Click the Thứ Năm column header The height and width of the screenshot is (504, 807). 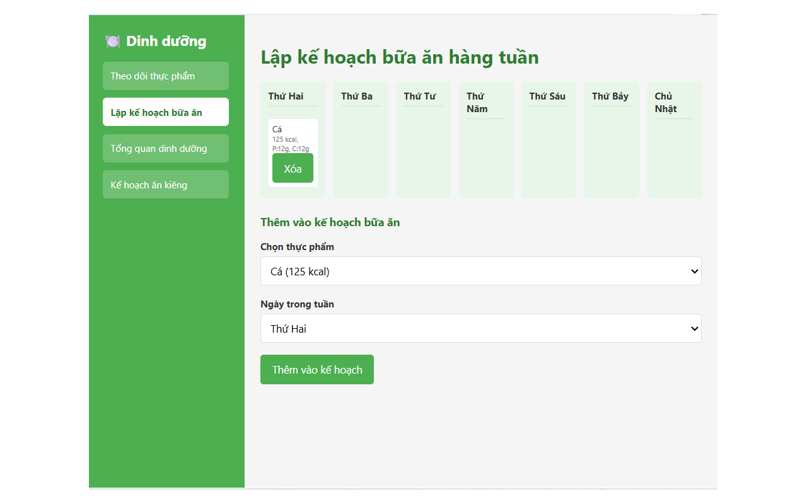477,103
